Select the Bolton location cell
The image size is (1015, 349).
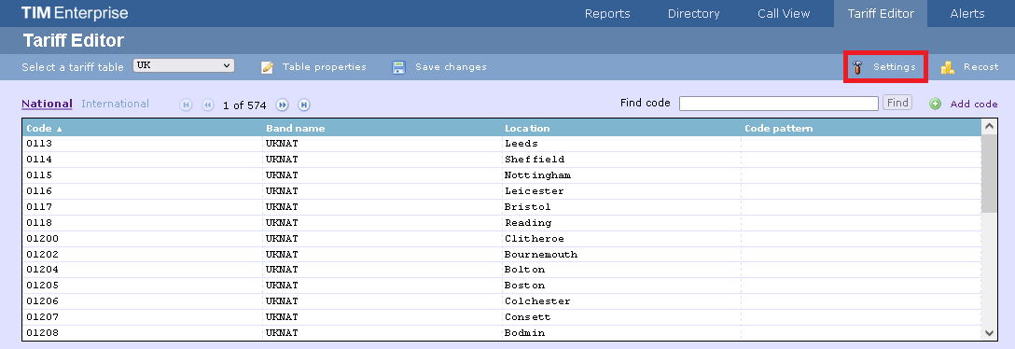[x=621, y=270]
